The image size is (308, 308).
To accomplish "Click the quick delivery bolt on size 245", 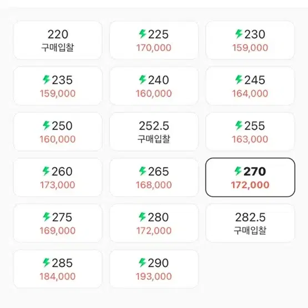I will [239, 80].
